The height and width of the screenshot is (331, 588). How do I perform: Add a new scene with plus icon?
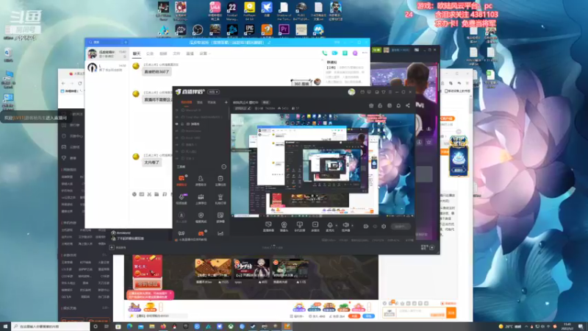pyautogui.click(x=226, y=102)
